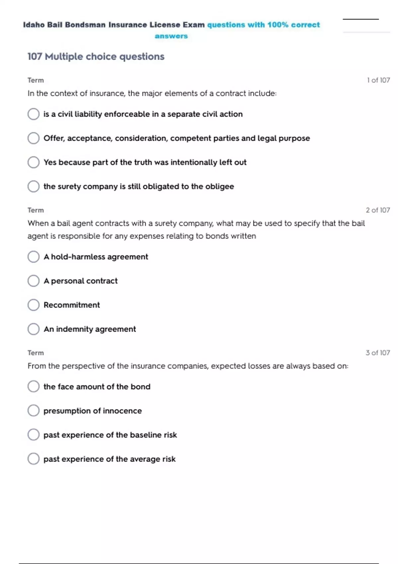The width and height of the screenshot is (398, 564).
Task: Click the blue 'answers' title text
Action: click(x=171, y=36)
